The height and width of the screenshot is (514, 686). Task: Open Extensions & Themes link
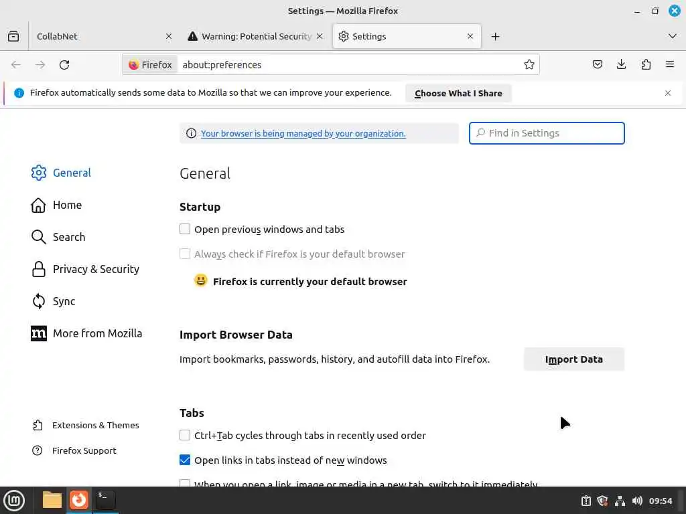coord(86,425)
